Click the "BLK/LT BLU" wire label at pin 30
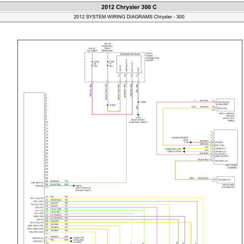 pos(55,184)
